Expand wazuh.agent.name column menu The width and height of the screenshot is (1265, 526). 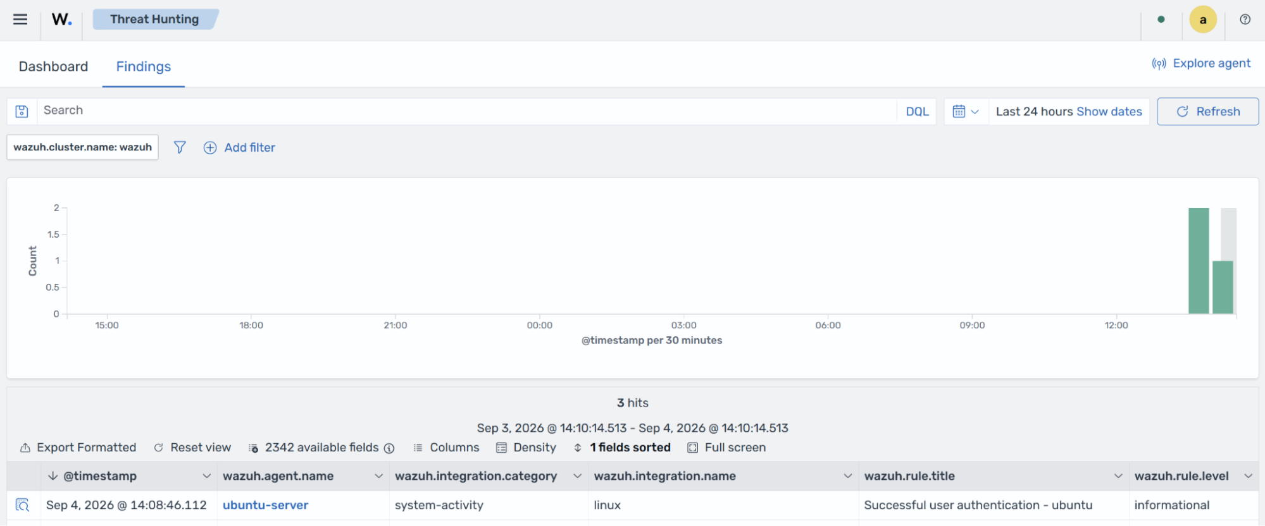coord(378,476)
